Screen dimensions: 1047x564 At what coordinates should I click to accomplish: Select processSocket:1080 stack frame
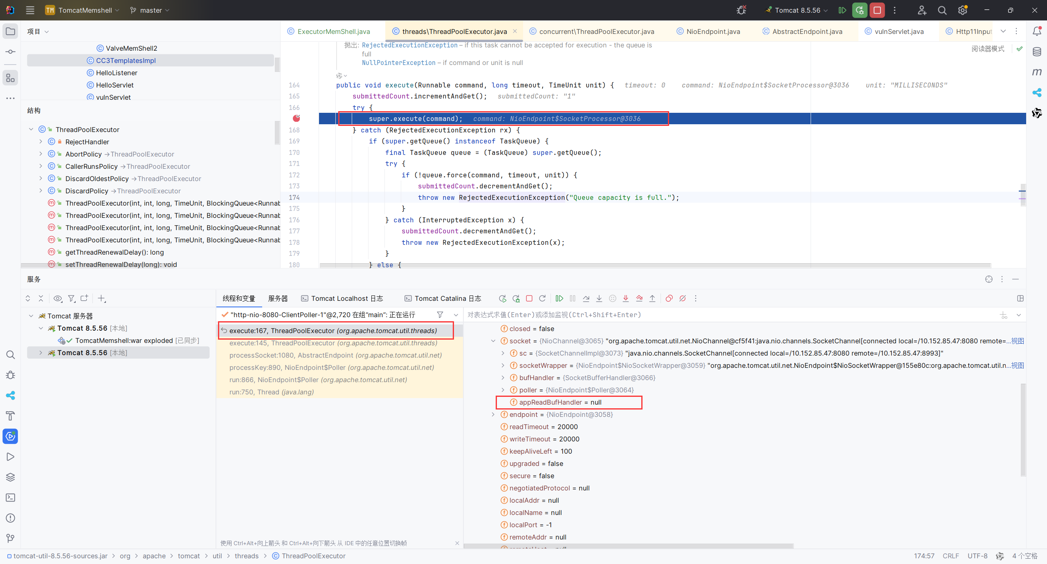click(335, 355)
